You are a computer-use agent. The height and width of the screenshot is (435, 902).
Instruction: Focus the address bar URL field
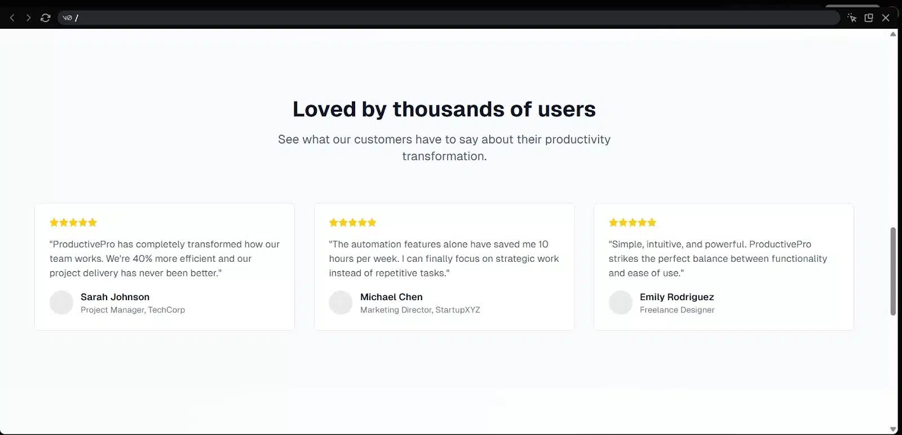(x=449, y=18)
